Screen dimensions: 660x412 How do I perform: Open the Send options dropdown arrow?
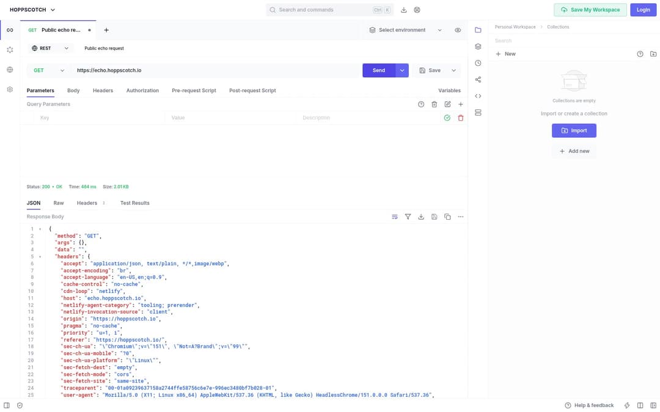click(402, 71)
